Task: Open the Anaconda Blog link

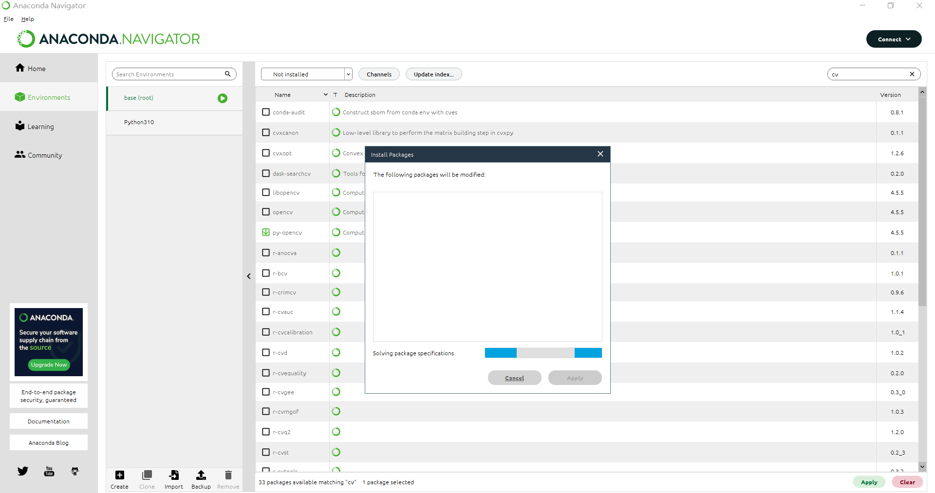Action: [49, 442]
